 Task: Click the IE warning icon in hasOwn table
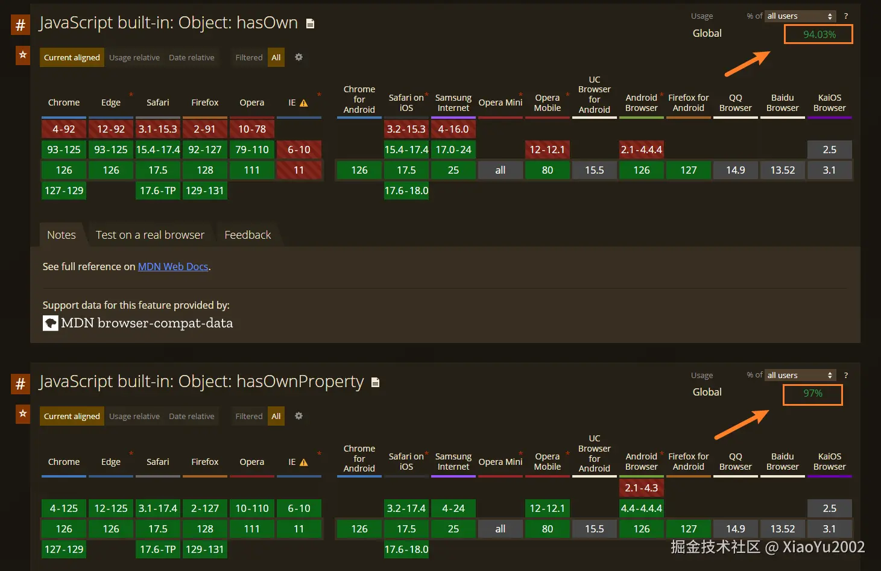click(x=304, y=103)
